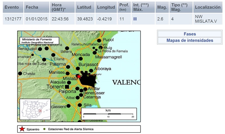Viewport: 225px width, 134px height.
Task: Click the Ministerio de Fomento logo box
Action: [39, 41]
